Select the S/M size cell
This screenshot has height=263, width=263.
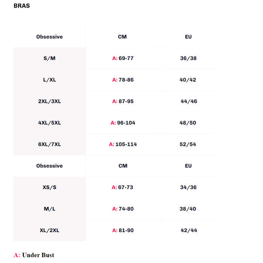49,58
